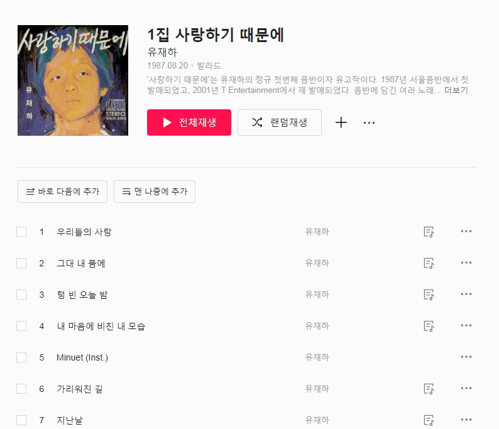Viewport: 499px width, 429px height.
Task: Open lyrics icon for 지난날
Action: 429,420
